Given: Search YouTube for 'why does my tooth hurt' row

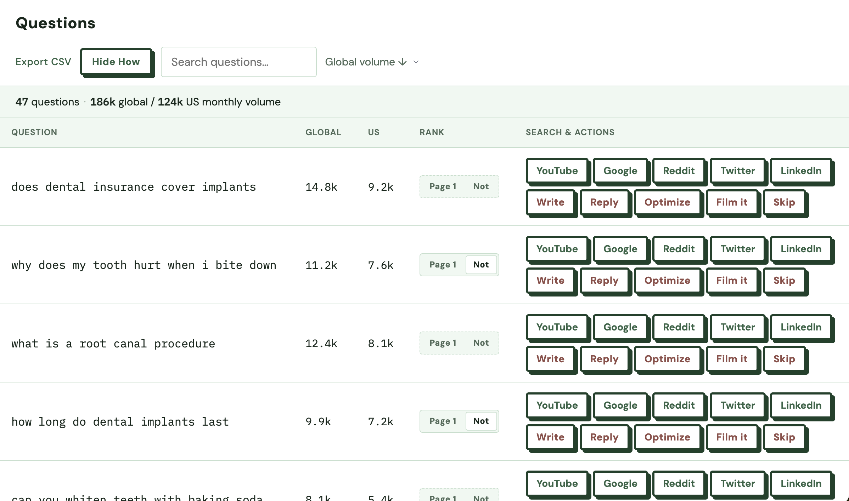Looking at the screenshot, I should 557,249.
